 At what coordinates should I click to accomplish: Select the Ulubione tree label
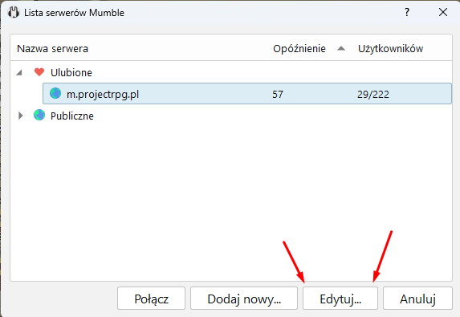pyautogui.click(x=71, y=72)
